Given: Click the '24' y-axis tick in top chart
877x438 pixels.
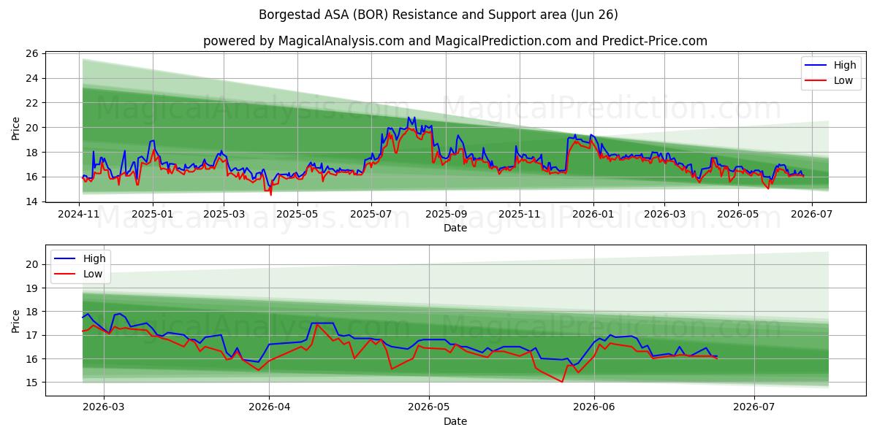Looking at the screenshot, I should 31,79.
